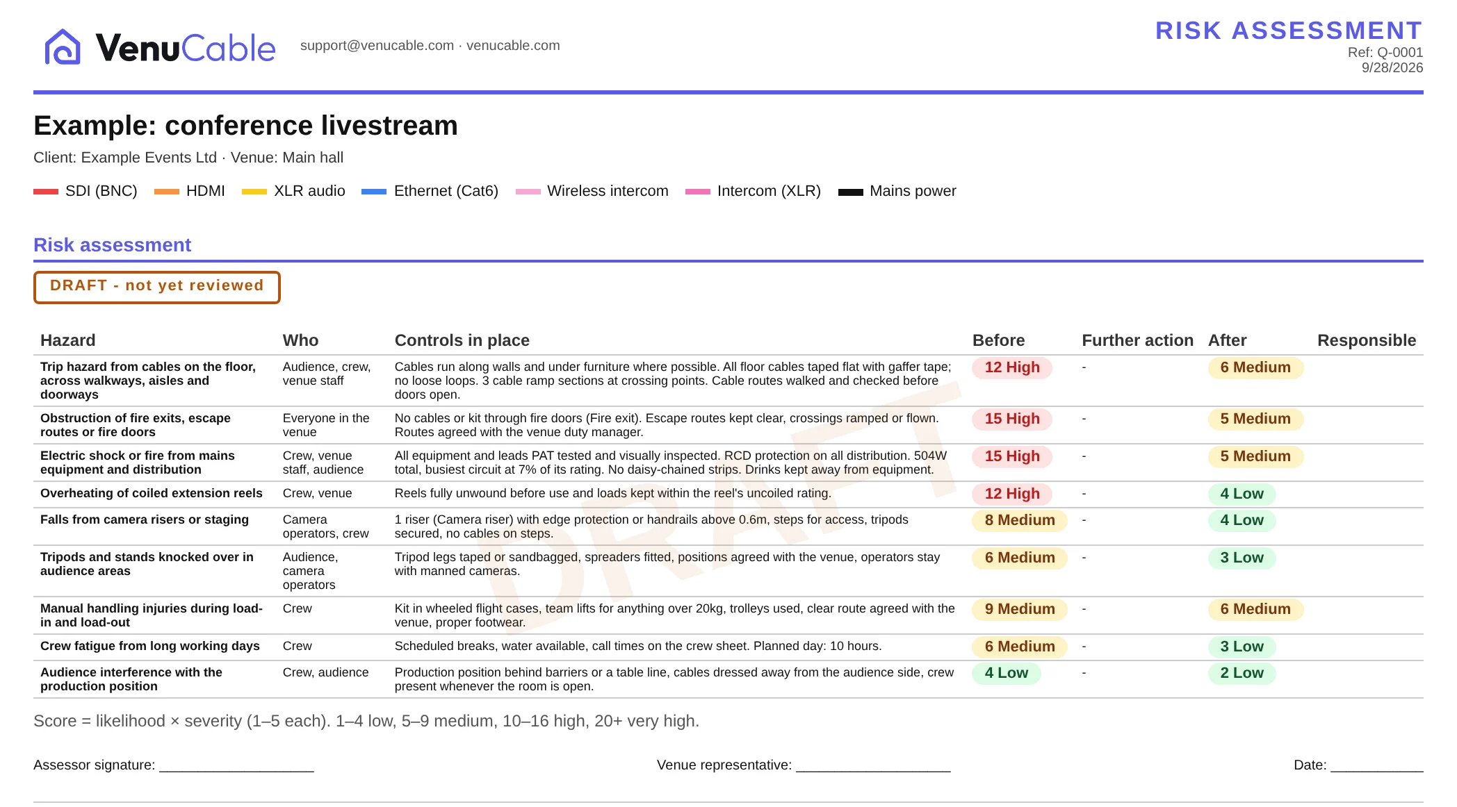Click 12 High badge in Overheating reels row
Screen dimensions: 1457x807
tap(1012, 494)
